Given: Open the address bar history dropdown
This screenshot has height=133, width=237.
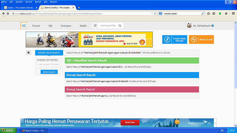Looking at the screenshot, I should point(152,13).
